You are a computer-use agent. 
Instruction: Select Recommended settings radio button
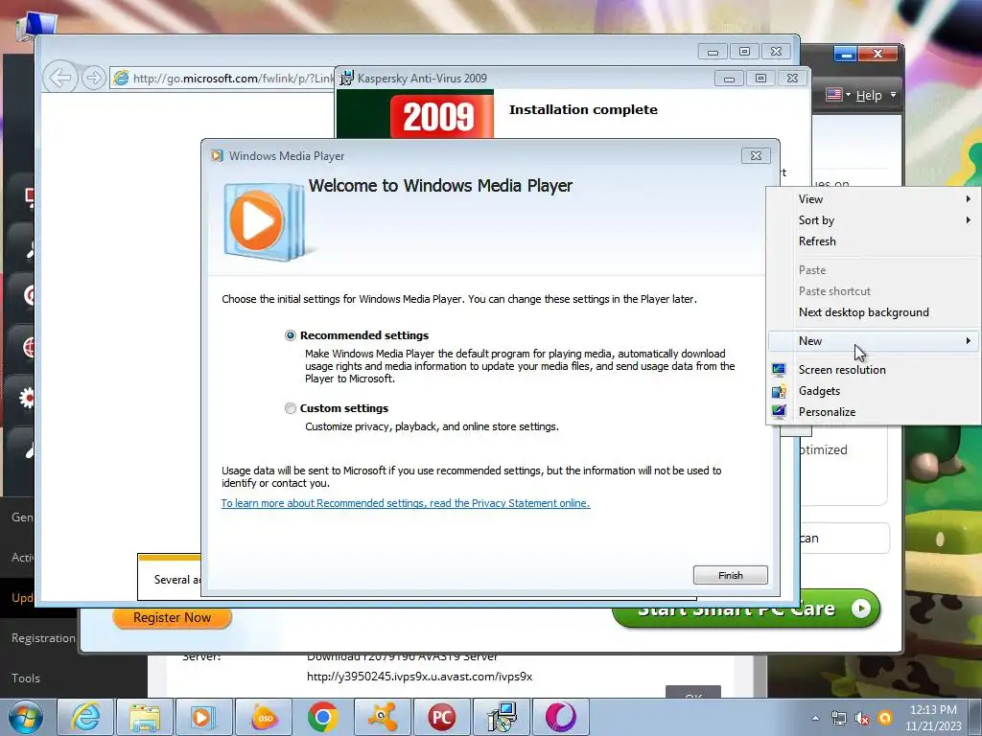coord(290,335)
